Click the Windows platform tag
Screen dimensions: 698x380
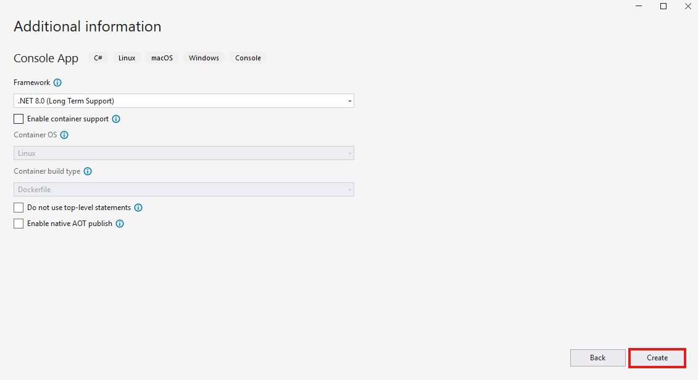click(204, 58)
